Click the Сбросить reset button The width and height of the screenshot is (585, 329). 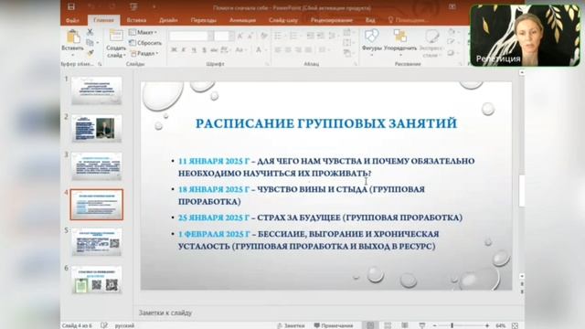click(x=145, y=43)
